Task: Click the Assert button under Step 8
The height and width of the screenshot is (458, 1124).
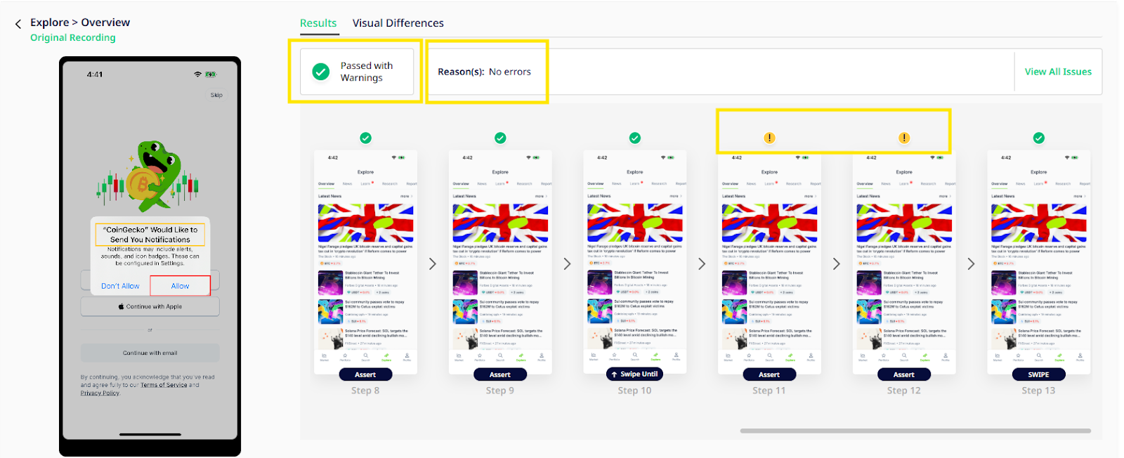Action: coord(365,374)
